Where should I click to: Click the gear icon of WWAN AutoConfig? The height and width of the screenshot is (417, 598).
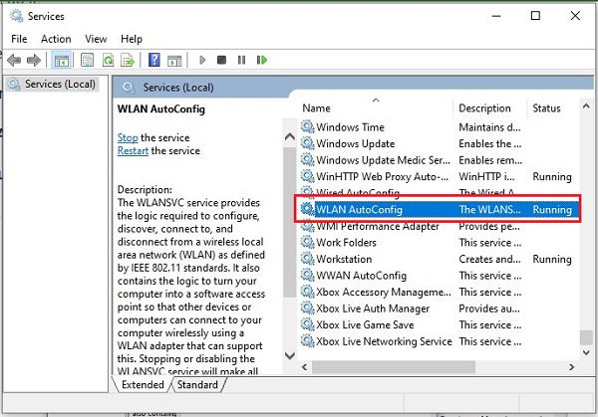[x=307, y=276]
